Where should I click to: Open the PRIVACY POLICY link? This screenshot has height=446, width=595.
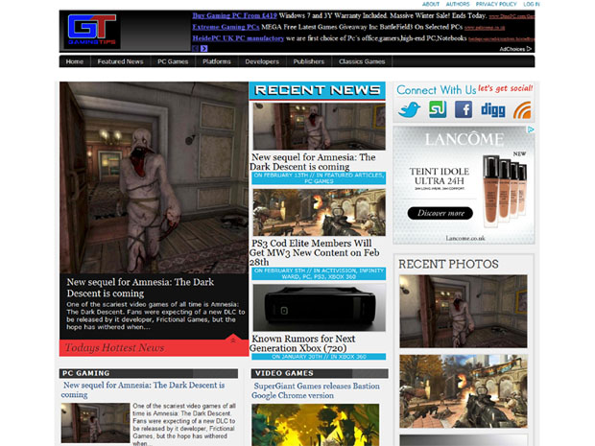[496, 4]
